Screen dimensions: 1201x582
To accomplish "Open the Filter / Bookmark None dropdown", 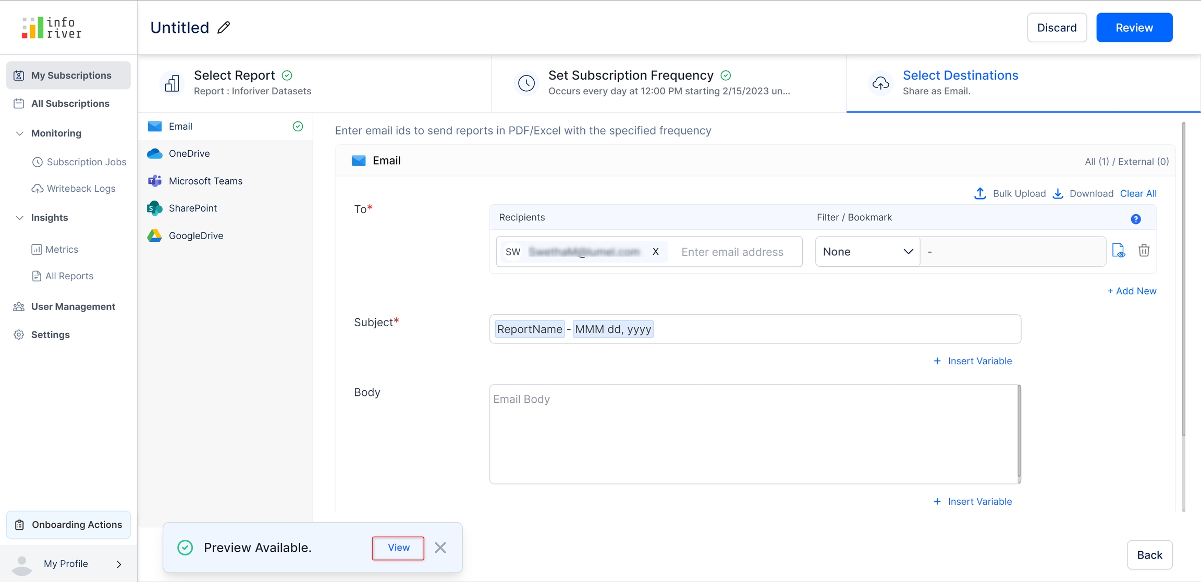I will 867,252.
